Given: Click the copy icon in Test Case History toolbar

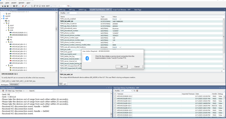Looking at the screenshot, I should [x=134, y=91].
